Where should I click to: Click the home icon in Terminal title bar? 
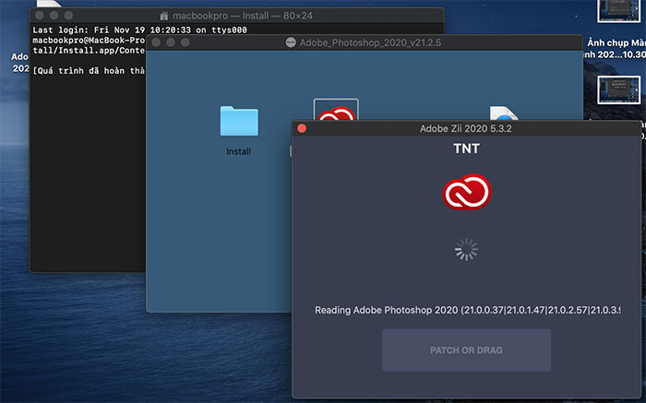click(x=164, y=16)
